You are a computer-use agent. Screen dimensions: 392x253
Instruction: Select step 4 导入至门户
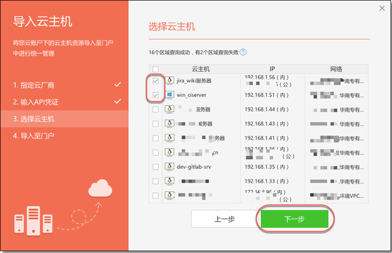[x=64, y=136]
